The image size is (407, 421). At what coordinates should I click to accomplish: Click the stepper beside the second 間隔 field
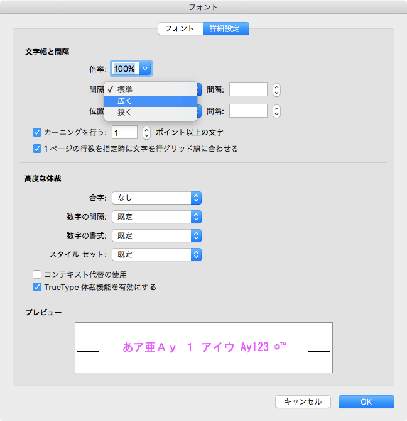pyautogui.click(x=276, y=111)
